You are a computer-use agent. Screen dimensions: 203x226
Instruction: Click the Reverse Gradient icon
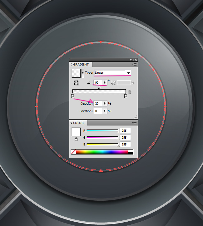(76, 83)
